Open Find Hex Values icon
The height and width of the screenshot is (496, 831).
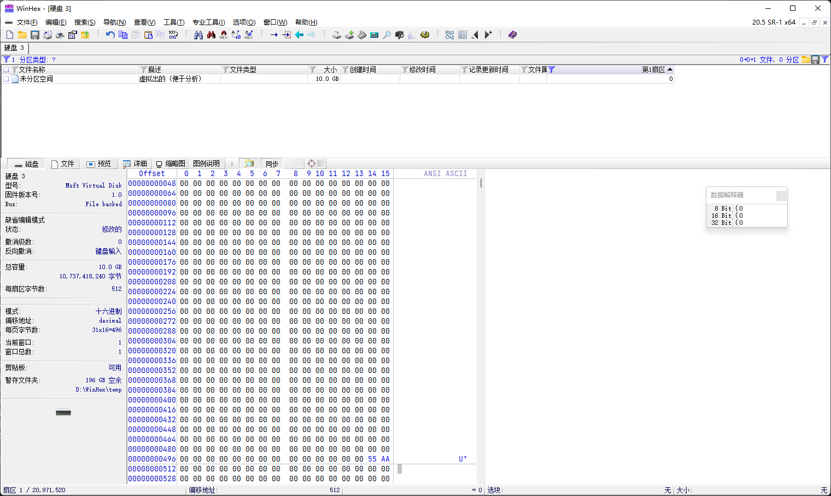224,35
